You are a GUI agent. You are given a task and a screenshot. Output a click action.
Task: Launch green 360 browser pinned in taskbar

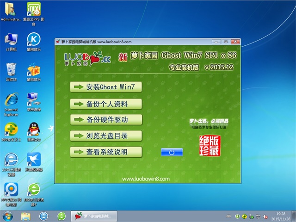pyautogui.click(x=62, y=216)
